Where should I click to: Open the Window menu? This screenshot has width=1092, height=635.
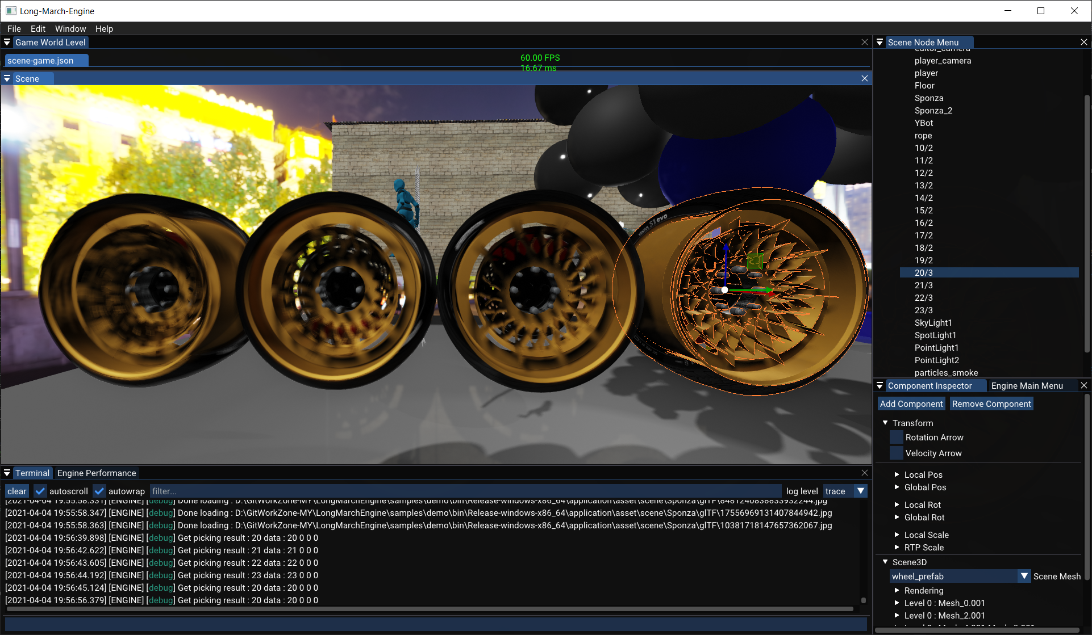70,29
